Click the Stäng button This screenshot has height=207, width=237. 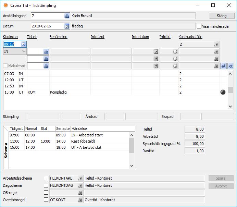pyautogui.click(x=222, y=16)
